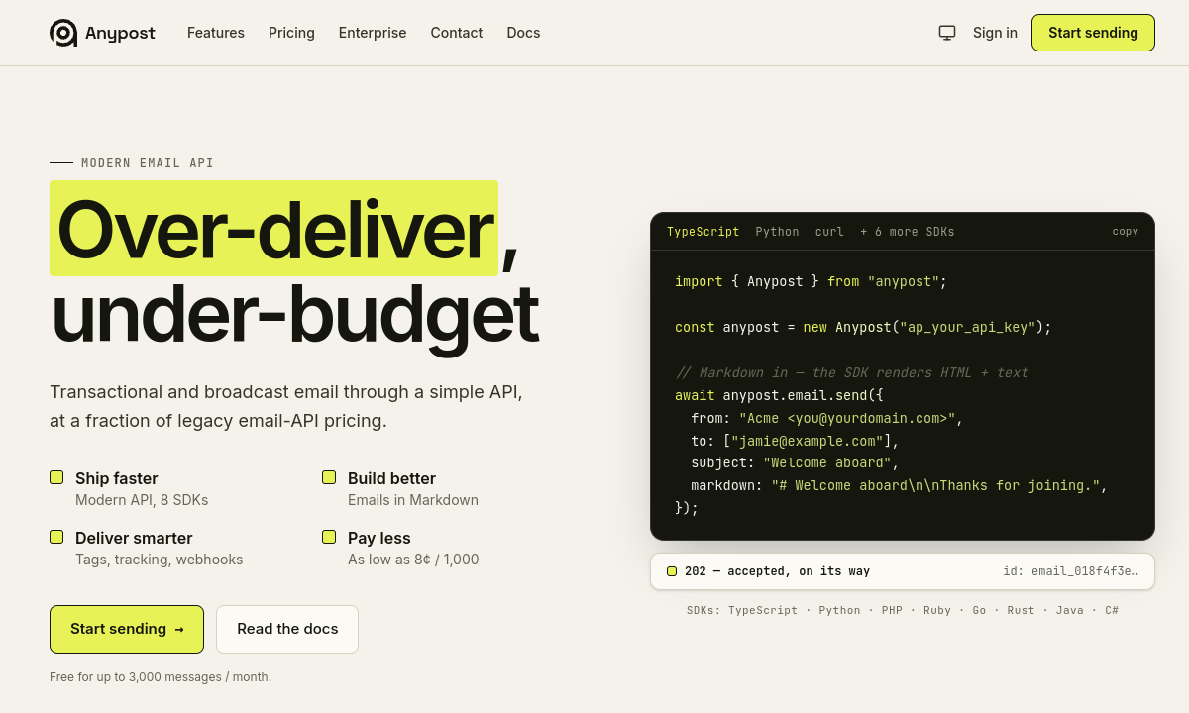
Task: Click the Markdown in comment line
Action: [851, 372]
